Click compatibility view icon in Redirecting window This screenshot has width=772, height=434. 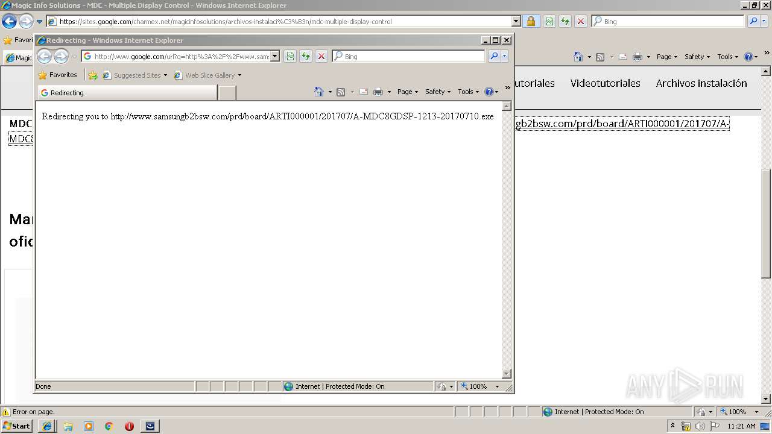point(290,56)
